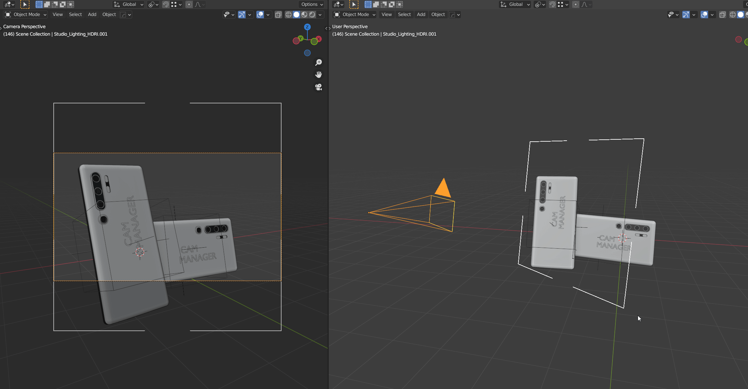Image resolution: width=748 pixels, height=389 pixels.
Task: Switch to wireframe shading in left viewport
Action: pyautogui.click(x=288, y=14)
